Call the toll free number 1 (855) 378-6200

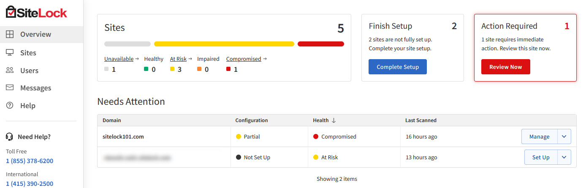[x=30, y=161]
